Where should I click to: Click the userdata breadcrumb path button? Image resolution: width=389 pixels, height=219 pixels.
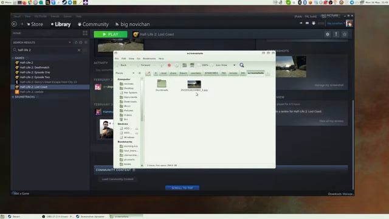pyautogui.click(x=196, y=73)
